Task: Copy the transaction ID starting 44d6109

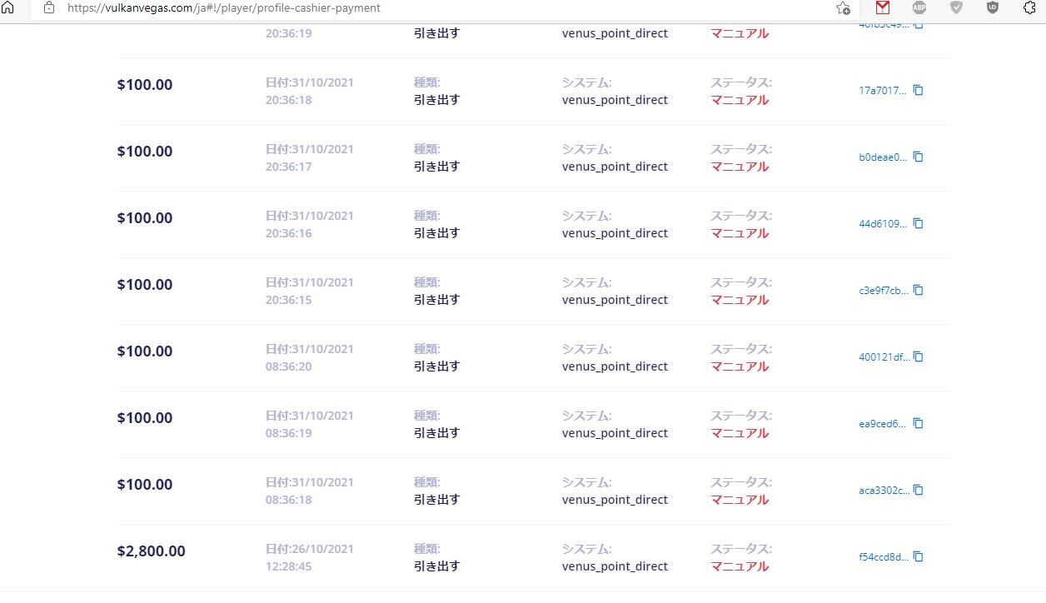Action: point(919,223)
